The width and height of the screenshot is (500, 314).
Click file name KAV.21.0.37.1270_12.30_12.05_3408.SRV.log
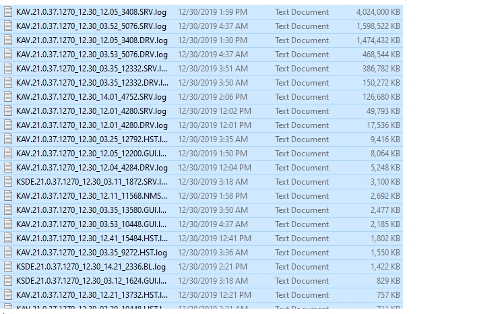[x=91, y=12]
